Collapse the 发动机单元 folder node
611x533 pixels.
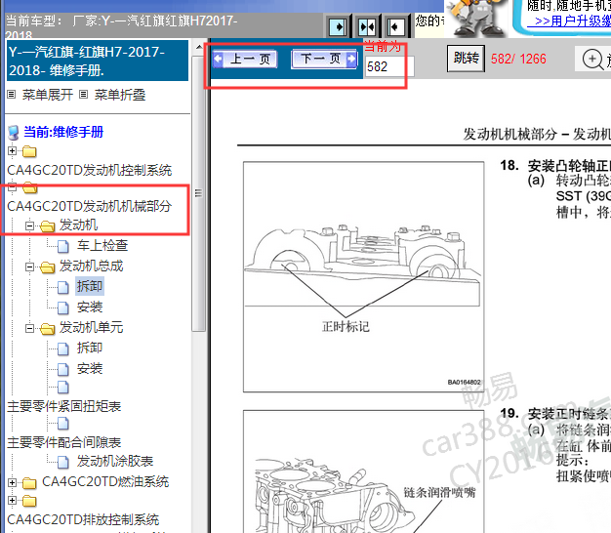point(29,328)
